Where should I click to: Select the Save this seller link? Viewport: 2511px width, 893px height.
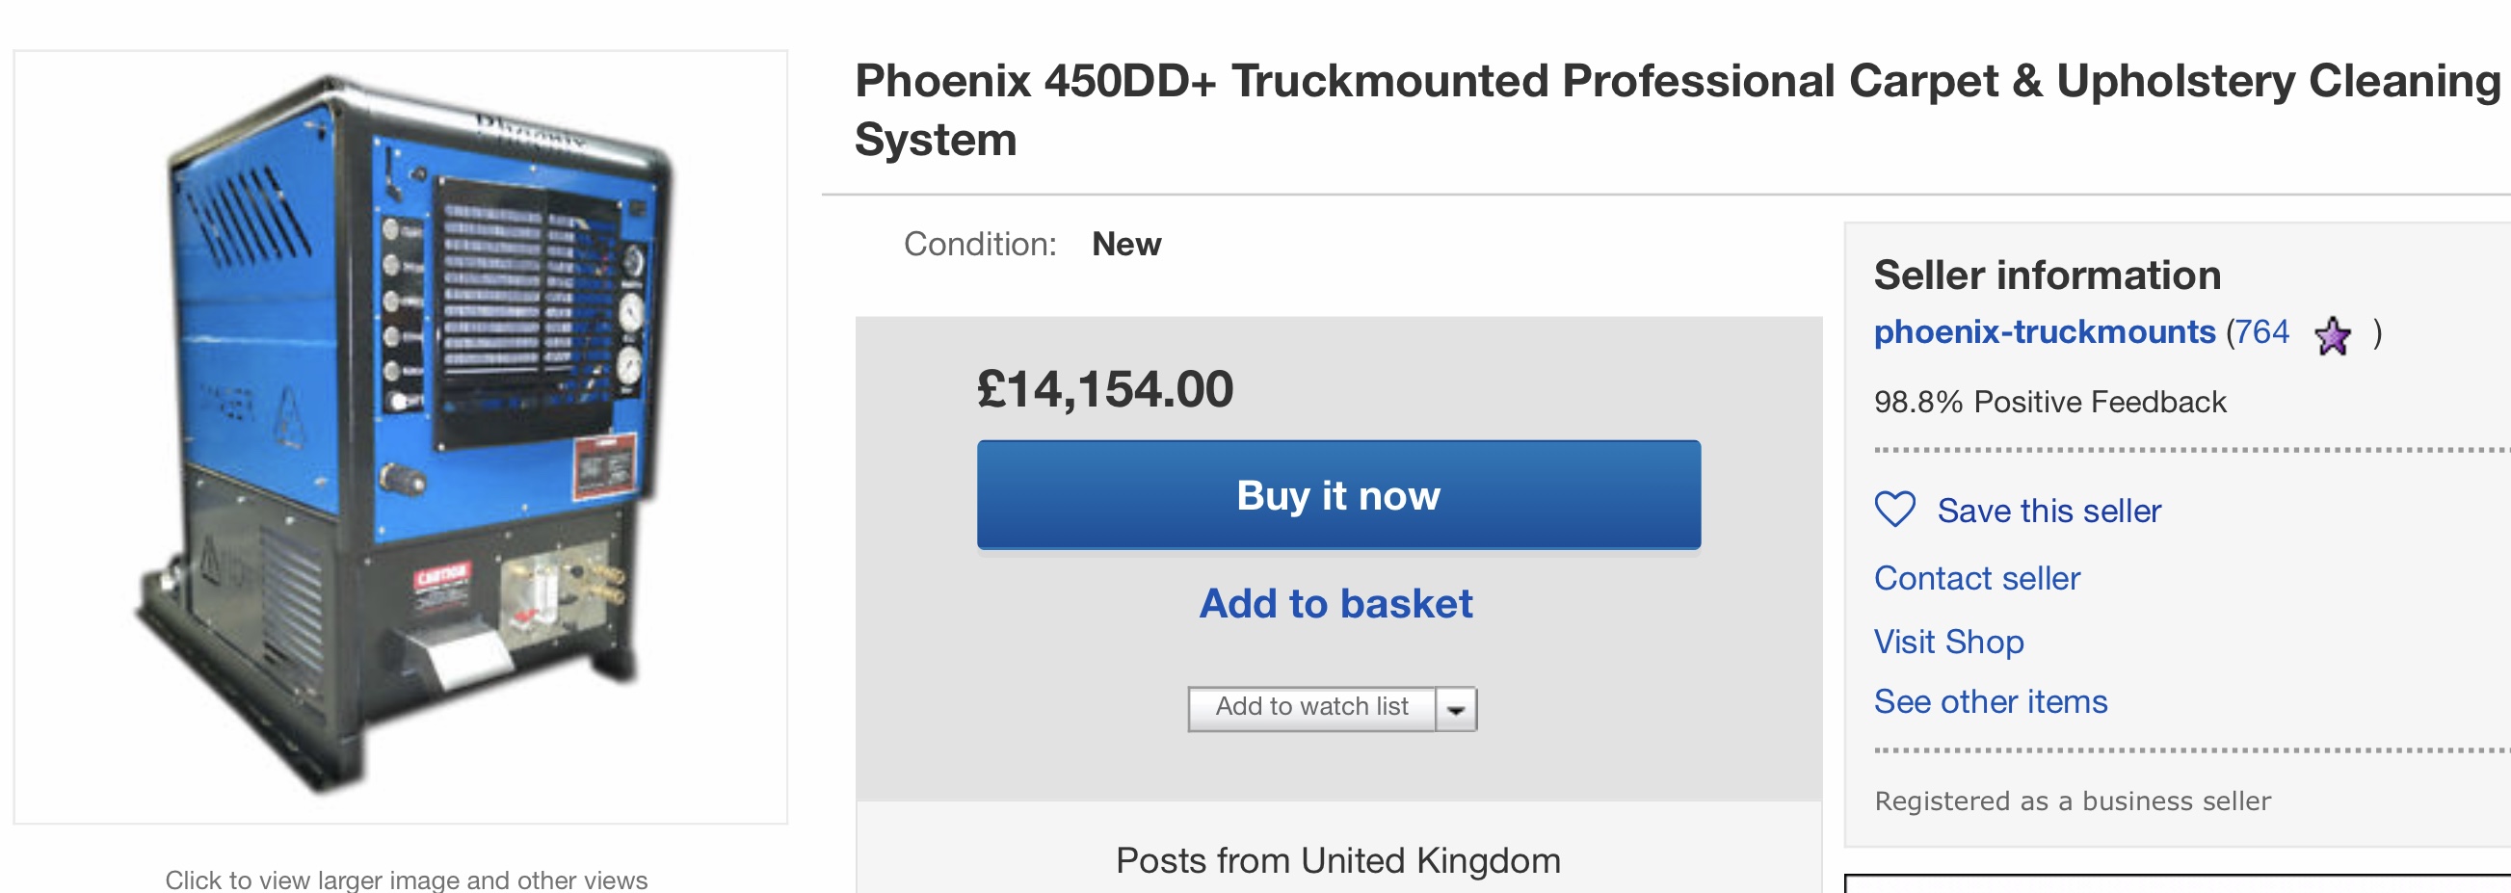(2048, 511)
